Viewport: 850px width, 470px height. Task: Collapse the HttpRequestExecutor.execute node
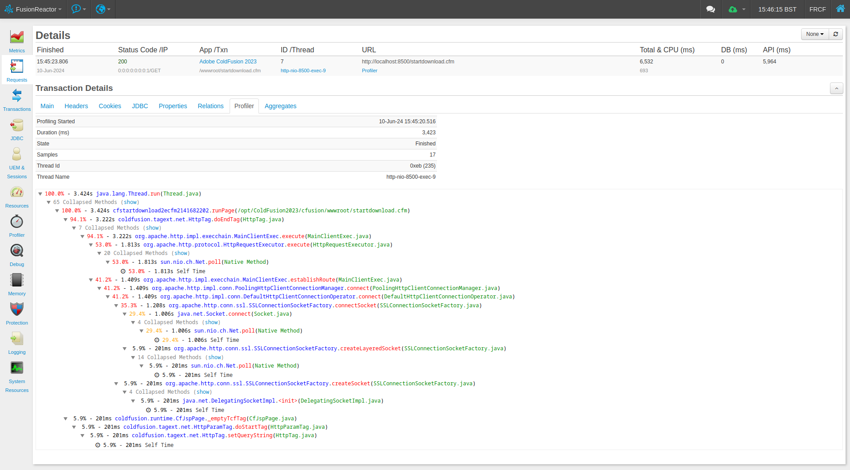[x=91, y=245]
